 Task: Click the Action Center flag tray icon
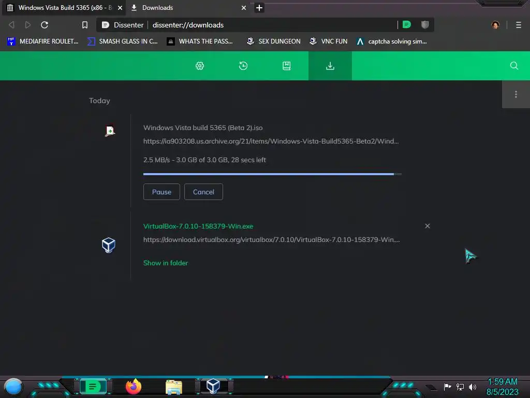click(447, 387)
